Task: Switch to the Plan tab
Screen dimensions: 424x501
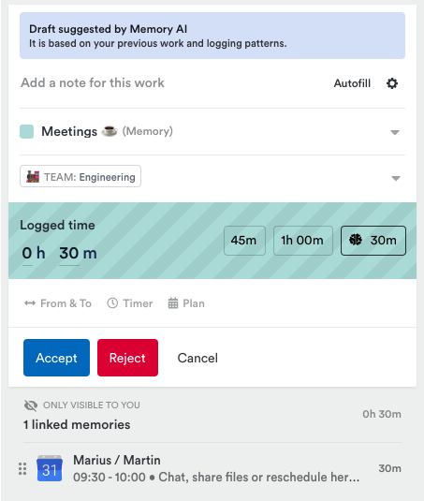Action: (x=186, y=303)
